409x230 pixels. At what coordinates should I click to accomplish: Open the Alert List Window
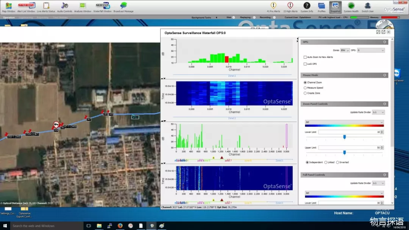tap(26, 7)
